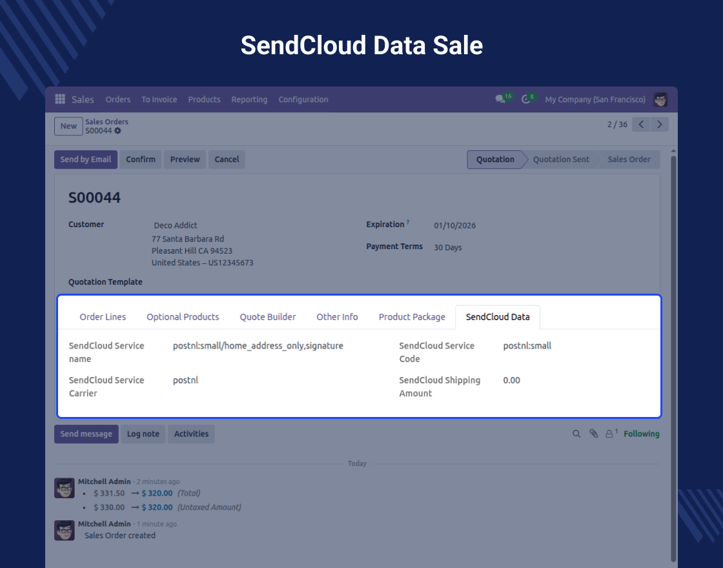The image size is (723, 568).
Task: Open company switcher My Company (San Francisco)
Action: (x=595, y=99)
